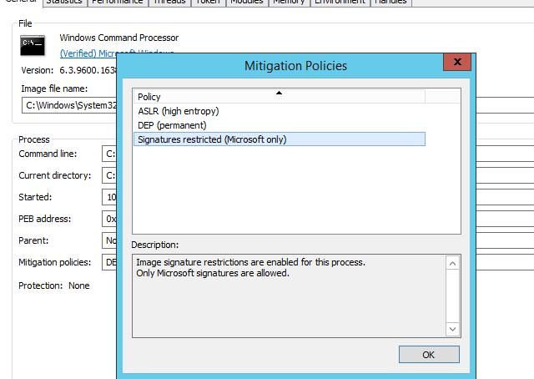This screenshot has width=534, height=379.
Task: Click the sort arrow above the Policy column
Action: tap(279, 93)
